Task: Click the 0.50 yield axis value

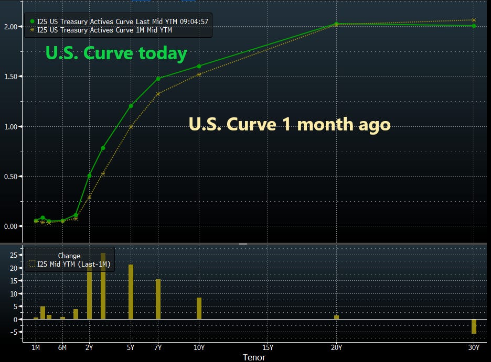Action: click(x=10, y=177)
